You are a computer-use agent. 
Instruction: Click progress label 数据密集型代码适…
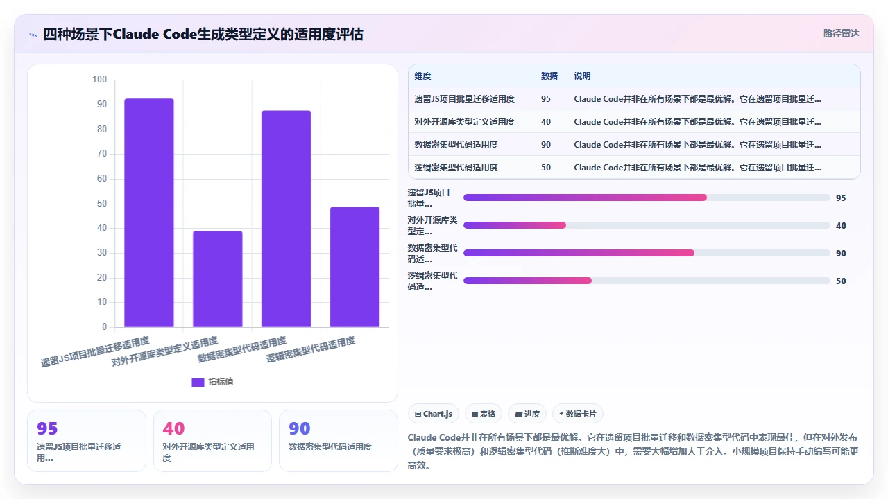pyautogui.click(x=433, y=254)
